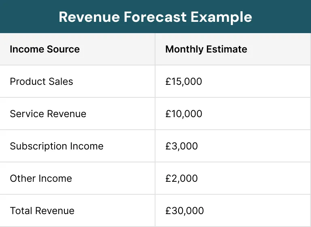Image resolution: width=311 pixels, height=227 pixels.
Task: Select the Service Revenue row label
Action: coord(48,113)
